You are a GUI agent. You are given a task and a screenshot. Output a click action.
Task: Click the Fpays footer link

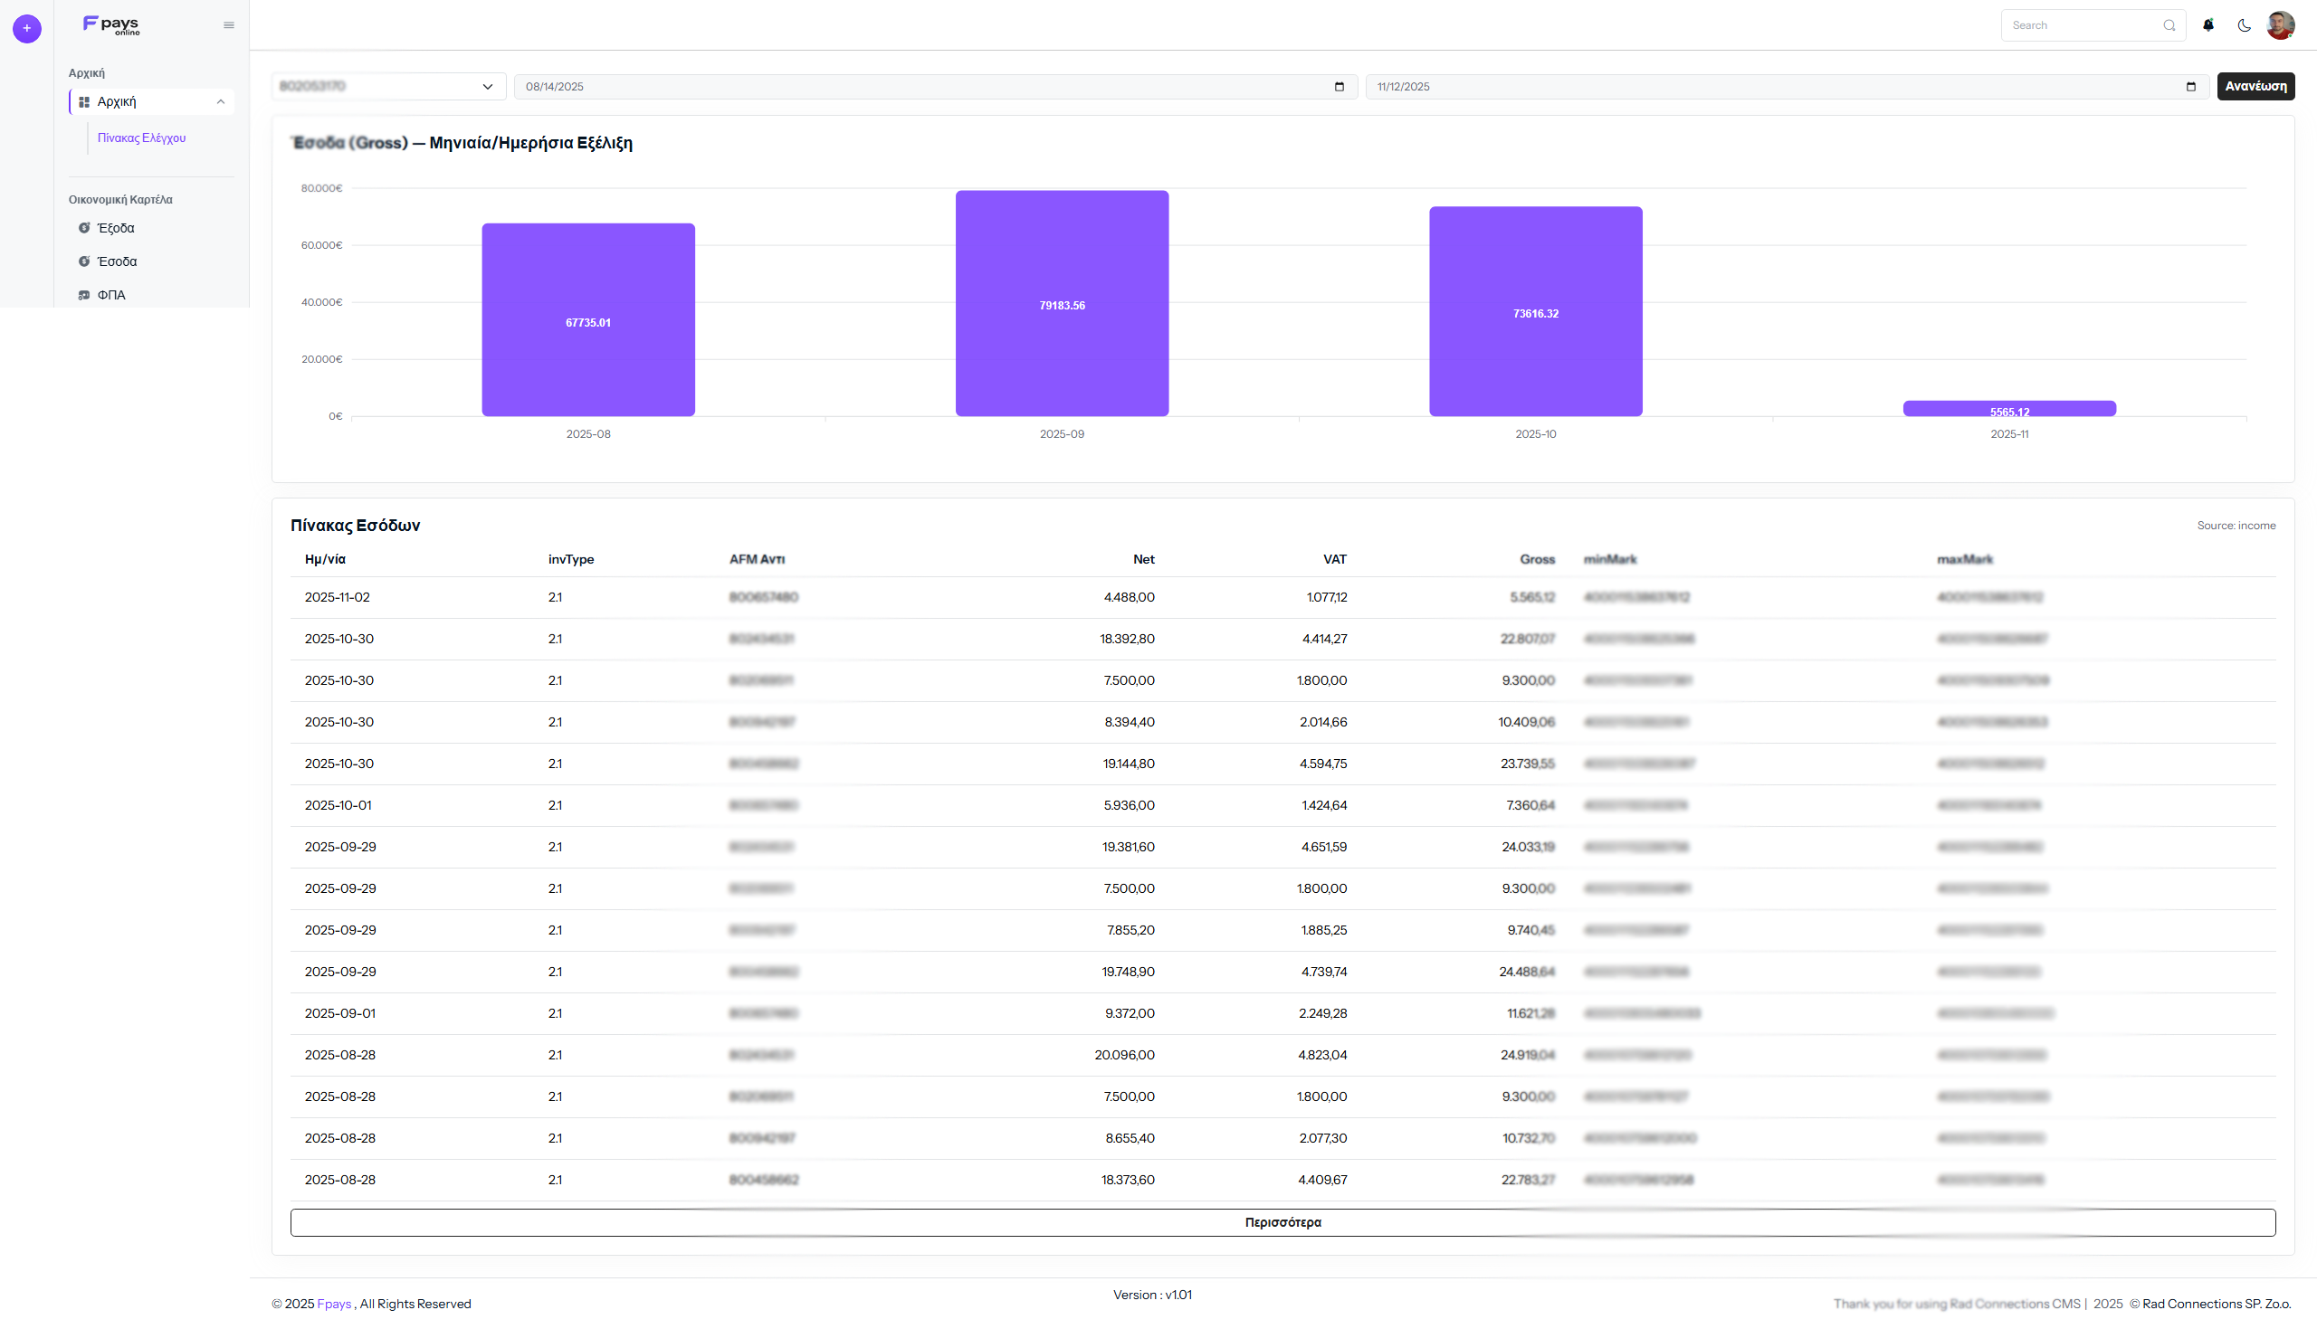coord(334,1304)
